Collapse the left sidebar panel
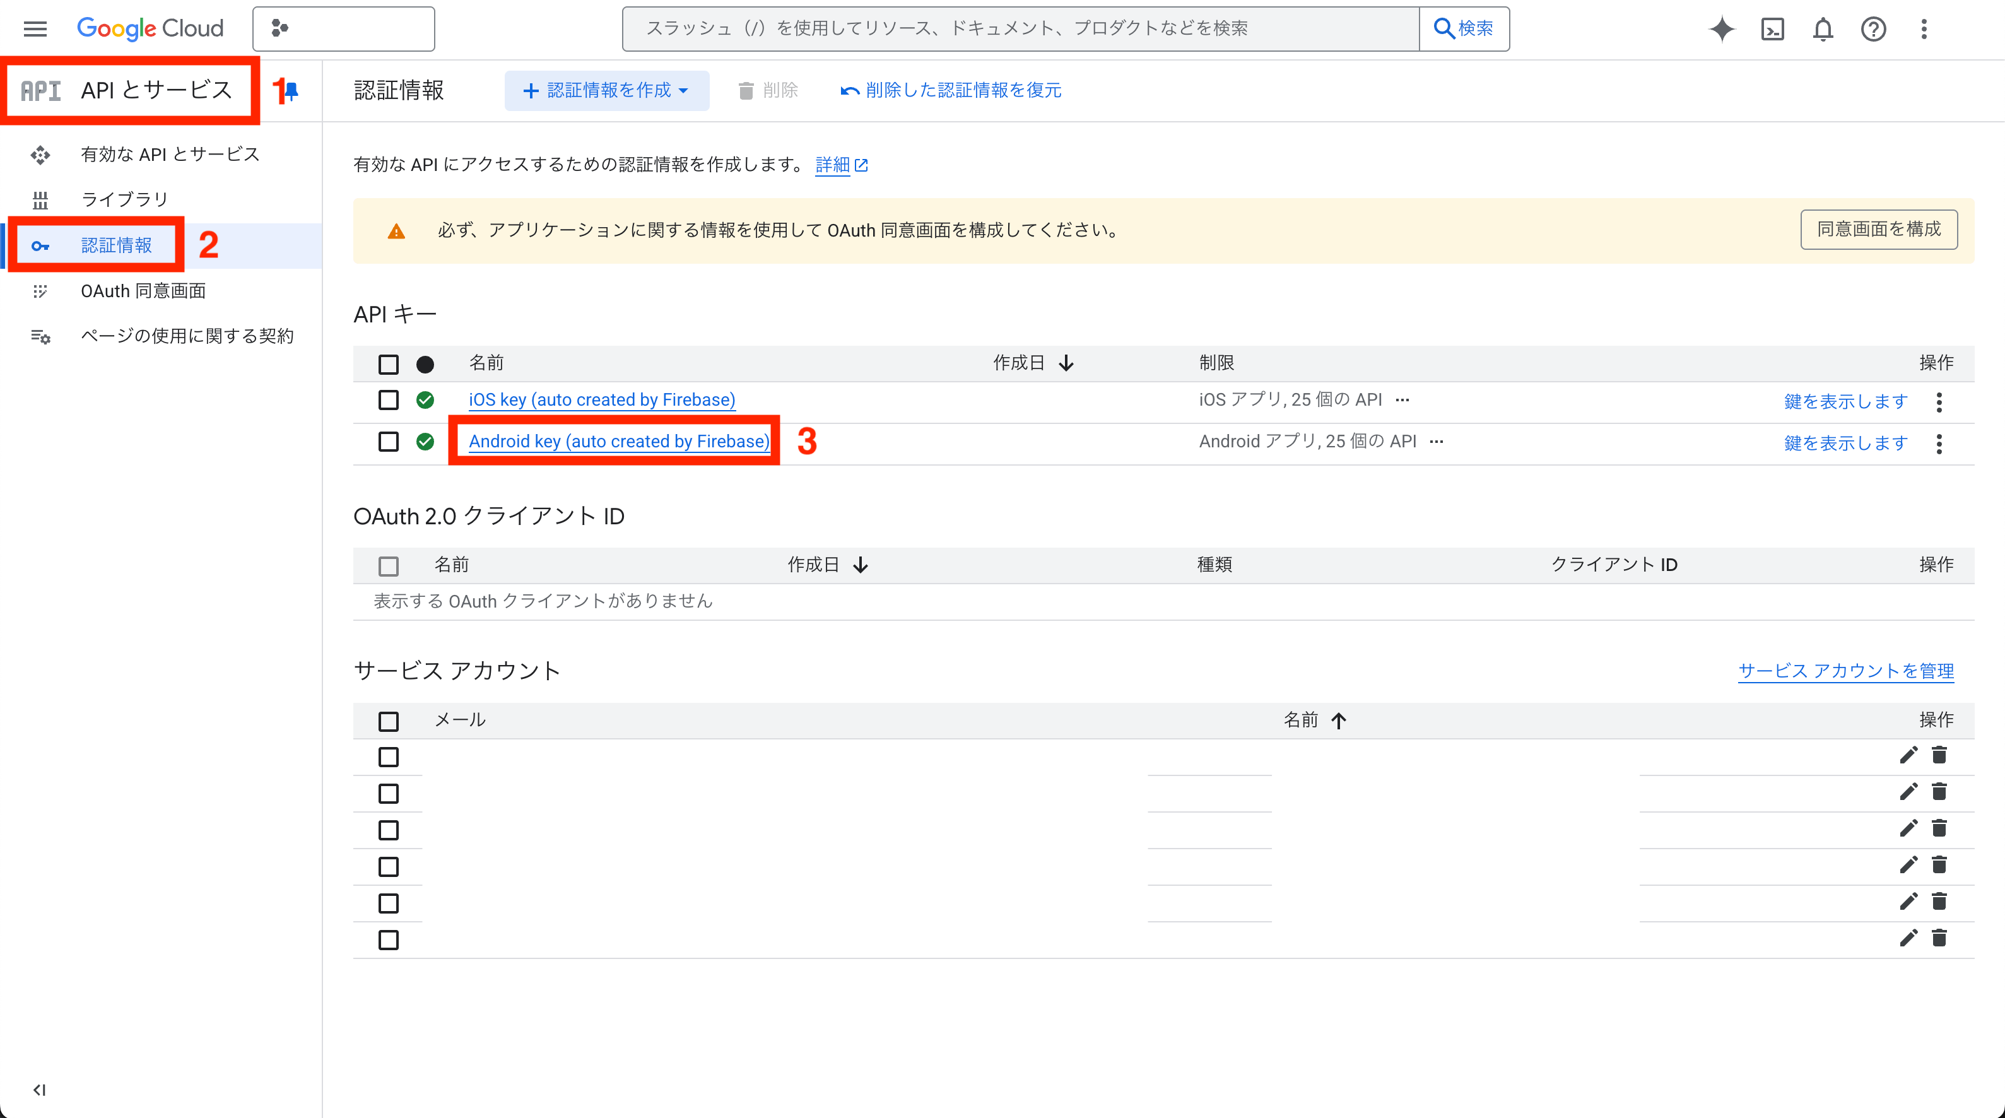This screenshot has height=1118, width=2005. click(39, 1089)
